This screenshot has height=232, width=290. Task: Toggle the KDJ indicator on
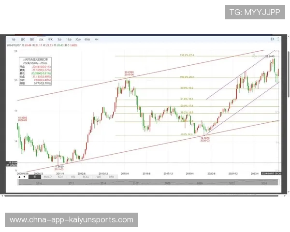pyautogui.click(x=60, y=177)
